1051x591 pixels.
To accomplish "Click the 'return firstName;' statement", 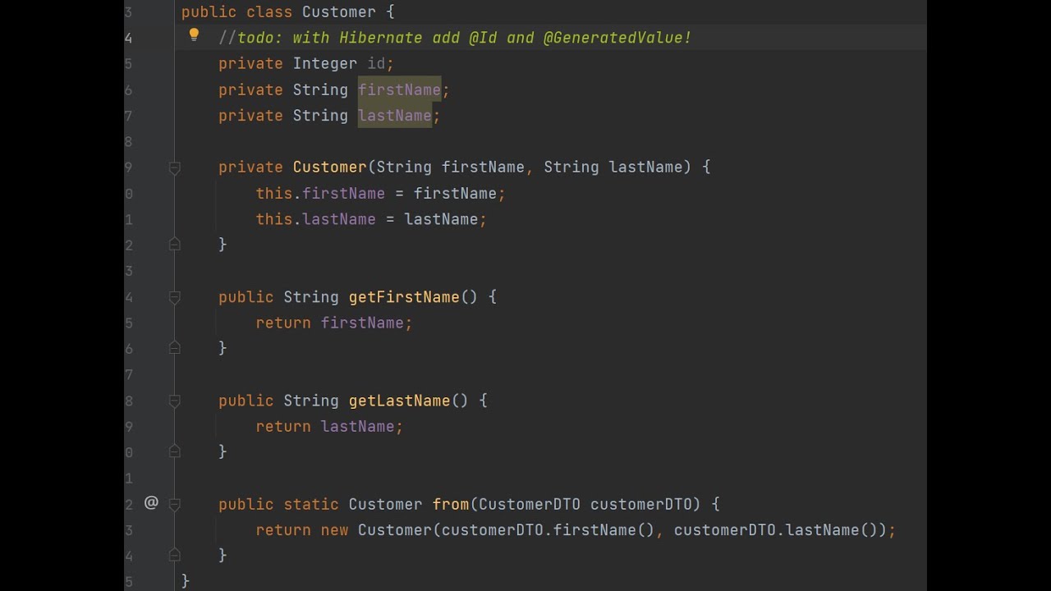I will [334, 323].
